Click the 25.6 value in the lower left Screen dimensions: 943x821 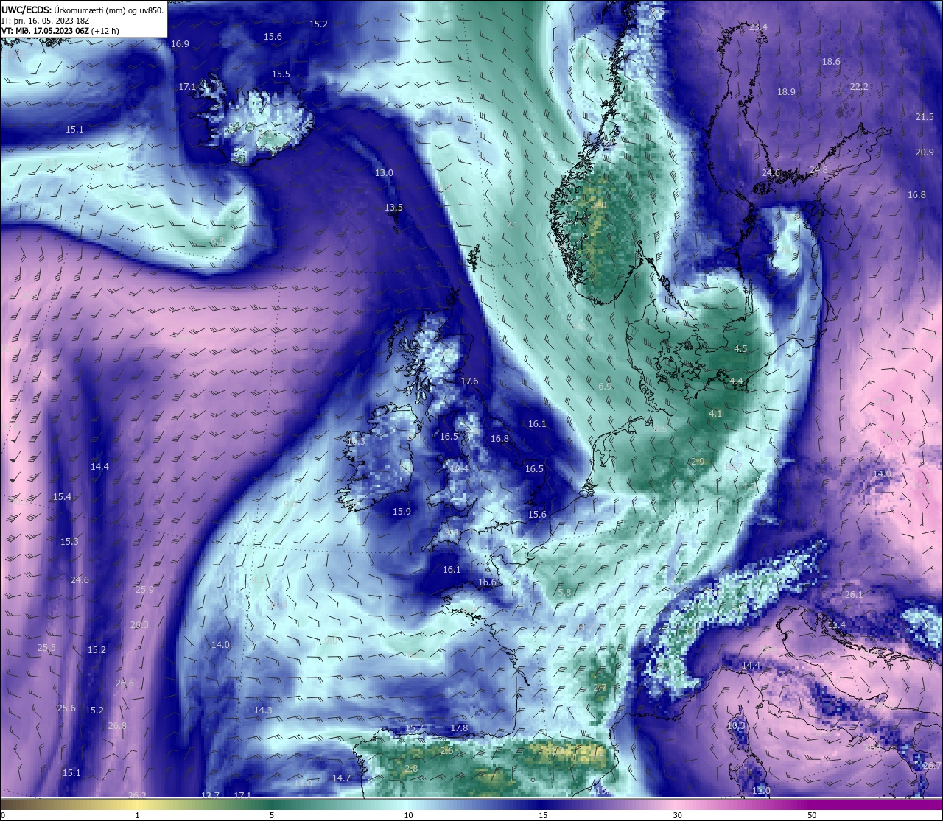pyautogui.click(x=66, y=708)
